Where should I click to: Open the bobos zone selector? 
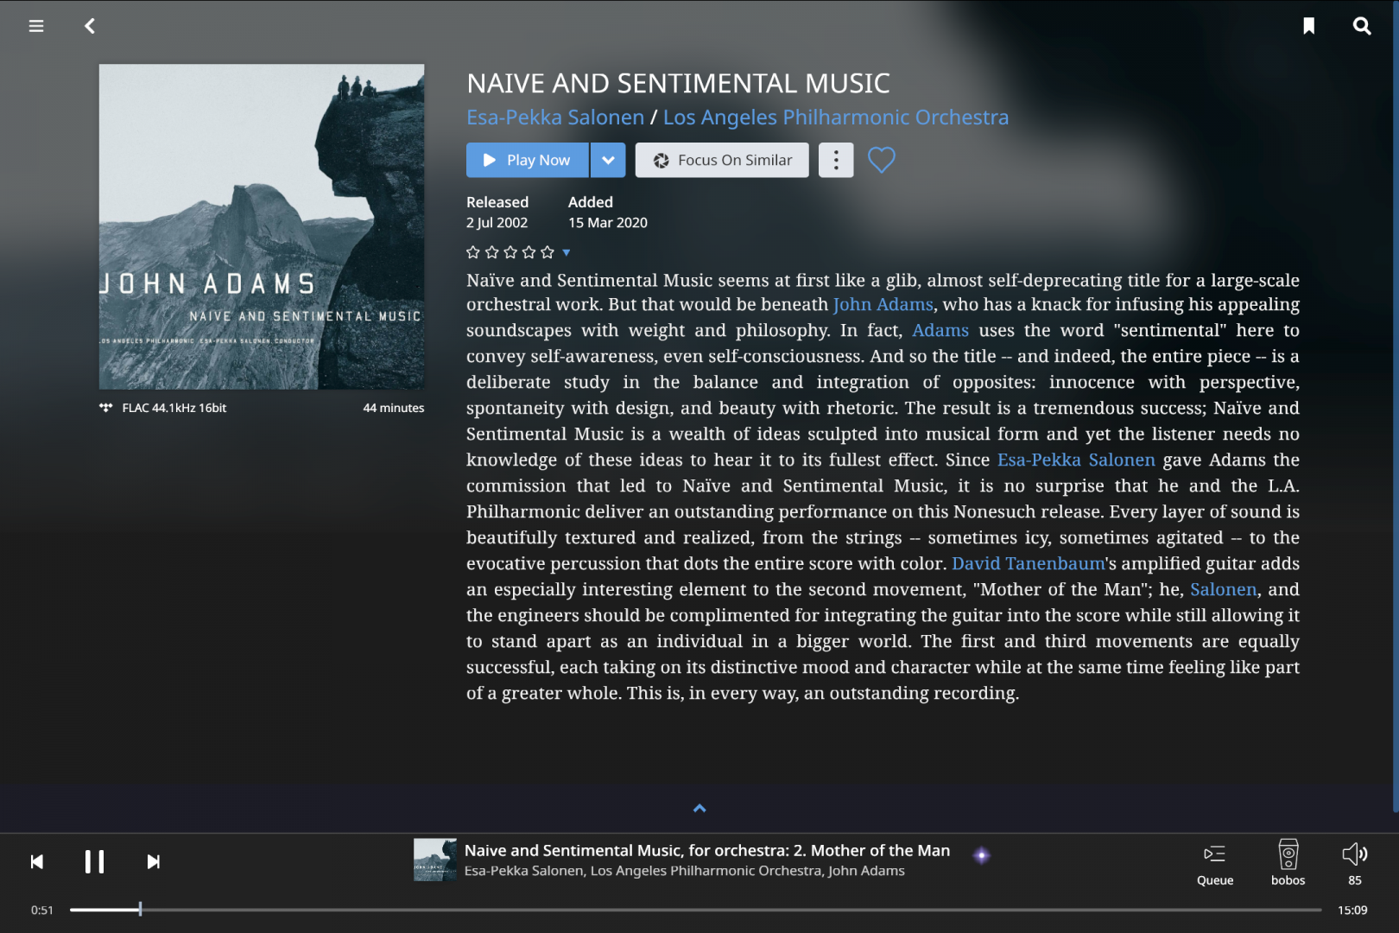[x=1288, y=863]
